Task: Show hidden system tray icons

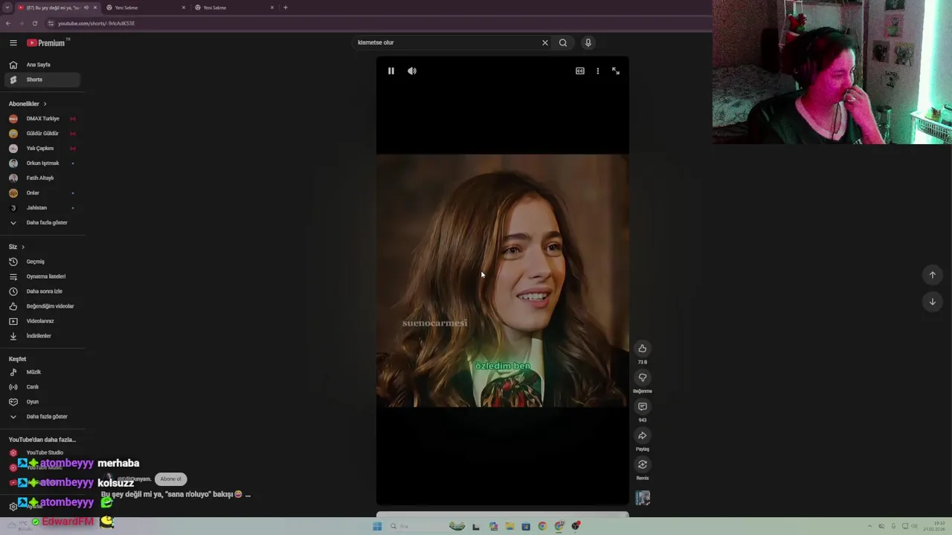Action: (869, 526)
